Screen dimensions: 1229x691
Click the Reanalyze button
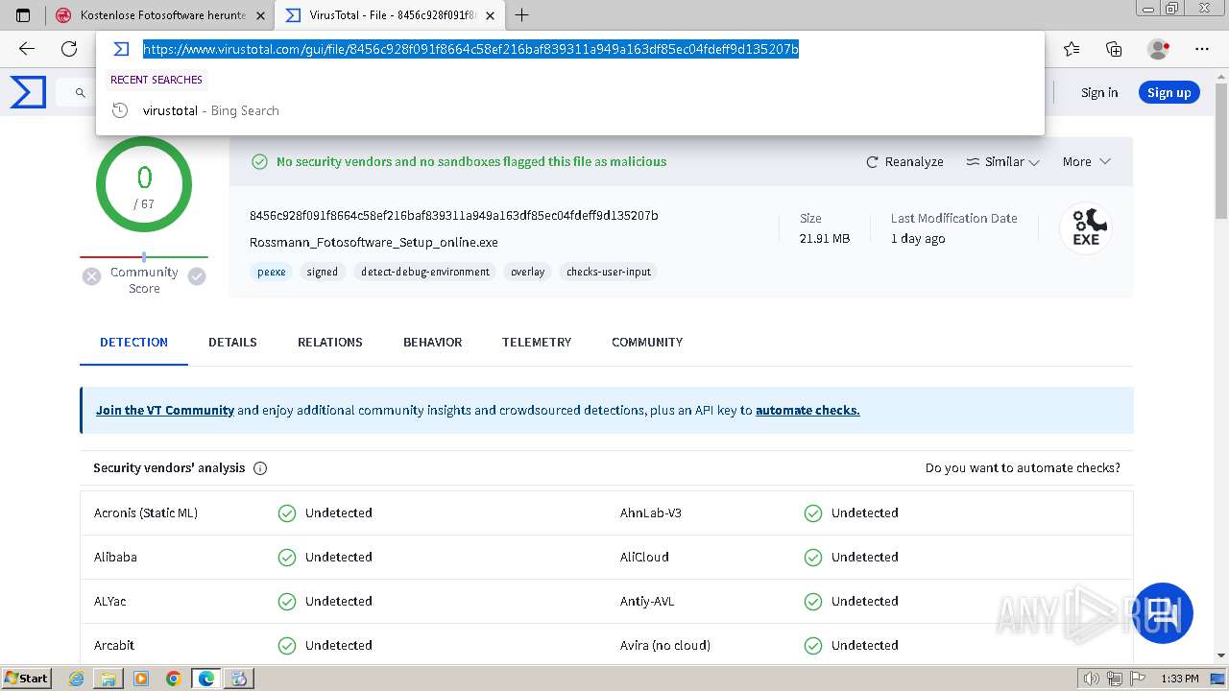904,162
